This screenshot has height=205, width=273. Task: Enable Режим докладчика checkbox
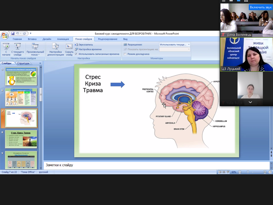(x=125, y=54)
